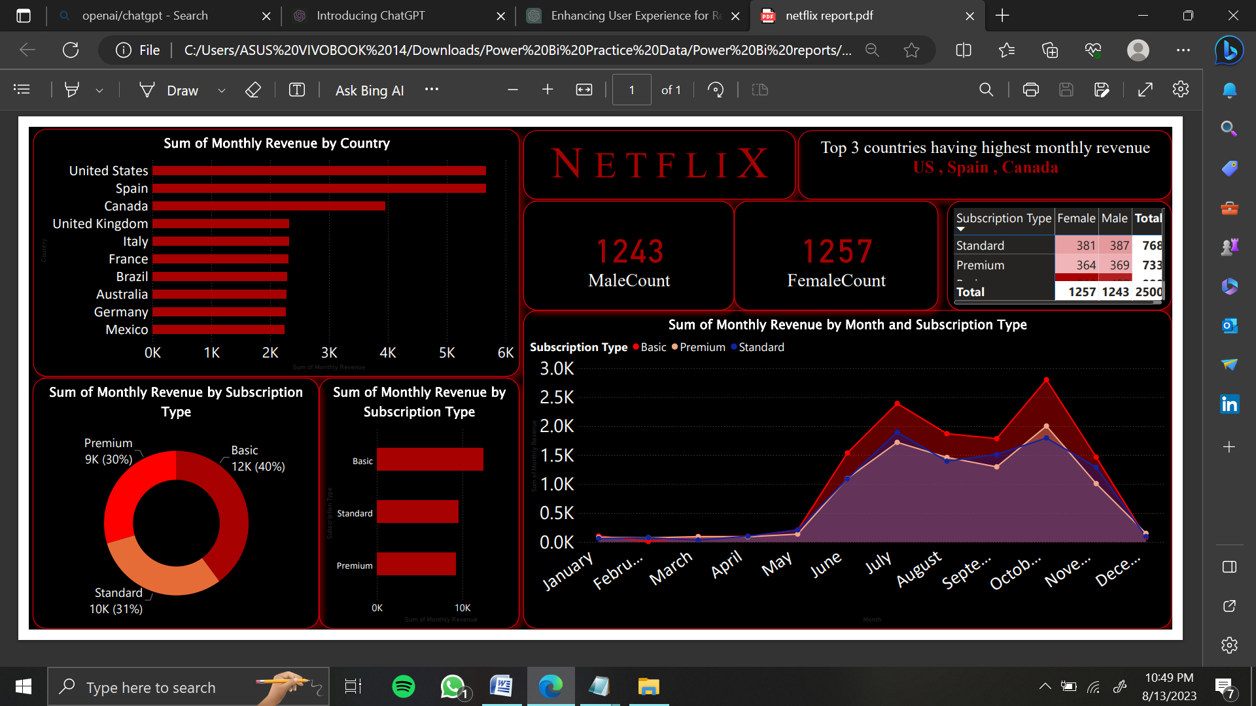1256x706 pixels.
Task: Select the Erase annotation tool
Action: coord(253,90)
